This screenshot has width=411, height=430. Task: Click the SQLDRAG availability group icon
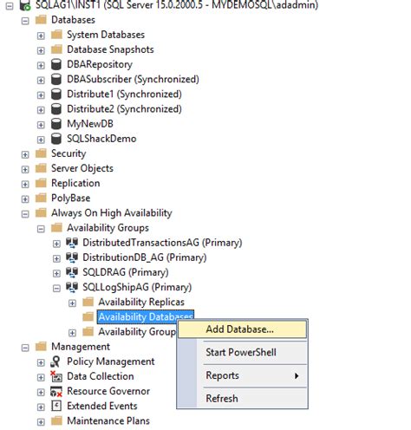click(x=72, y=272)
